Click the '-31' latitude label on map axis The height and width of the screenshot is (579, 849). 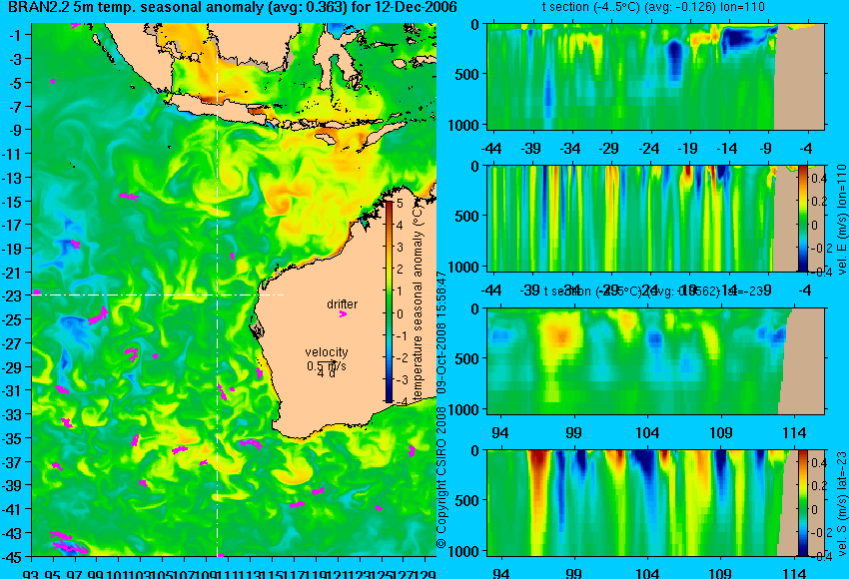coord(14,390)
